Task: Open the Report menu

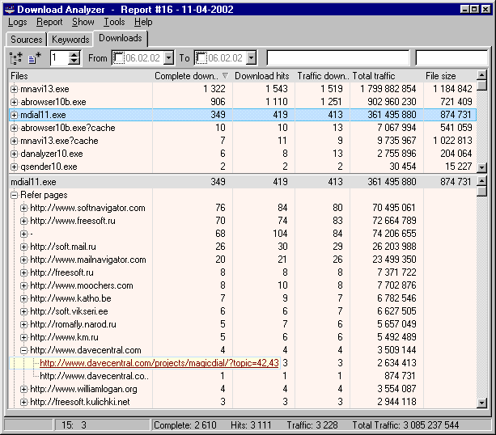Action: pyautogui.click(x=49, y=22)
